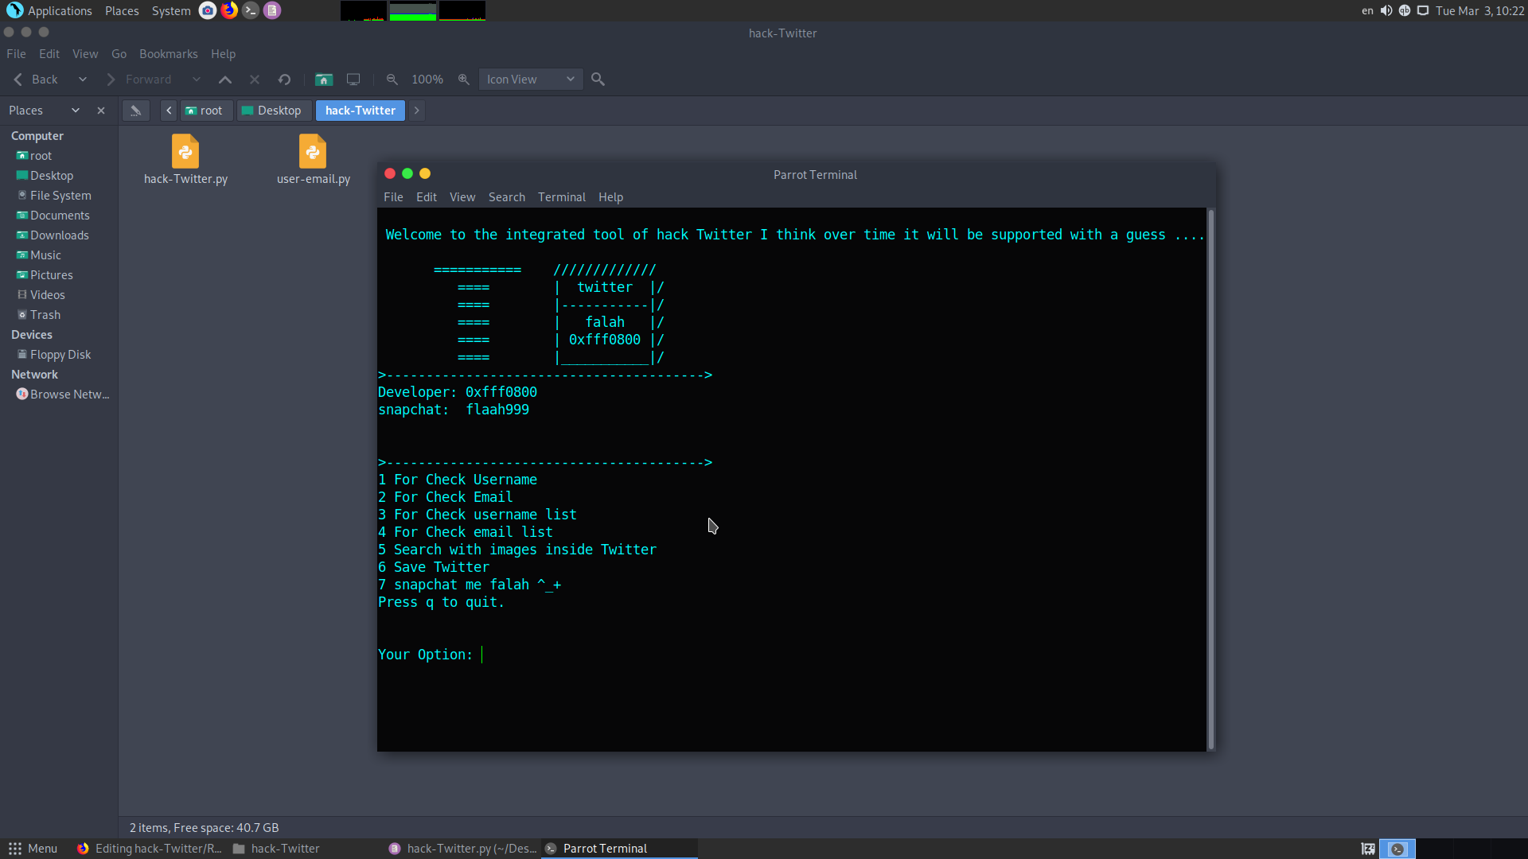Launch Firefox from the top panel
1528x859 pixels.
click(x=229, y=10)
